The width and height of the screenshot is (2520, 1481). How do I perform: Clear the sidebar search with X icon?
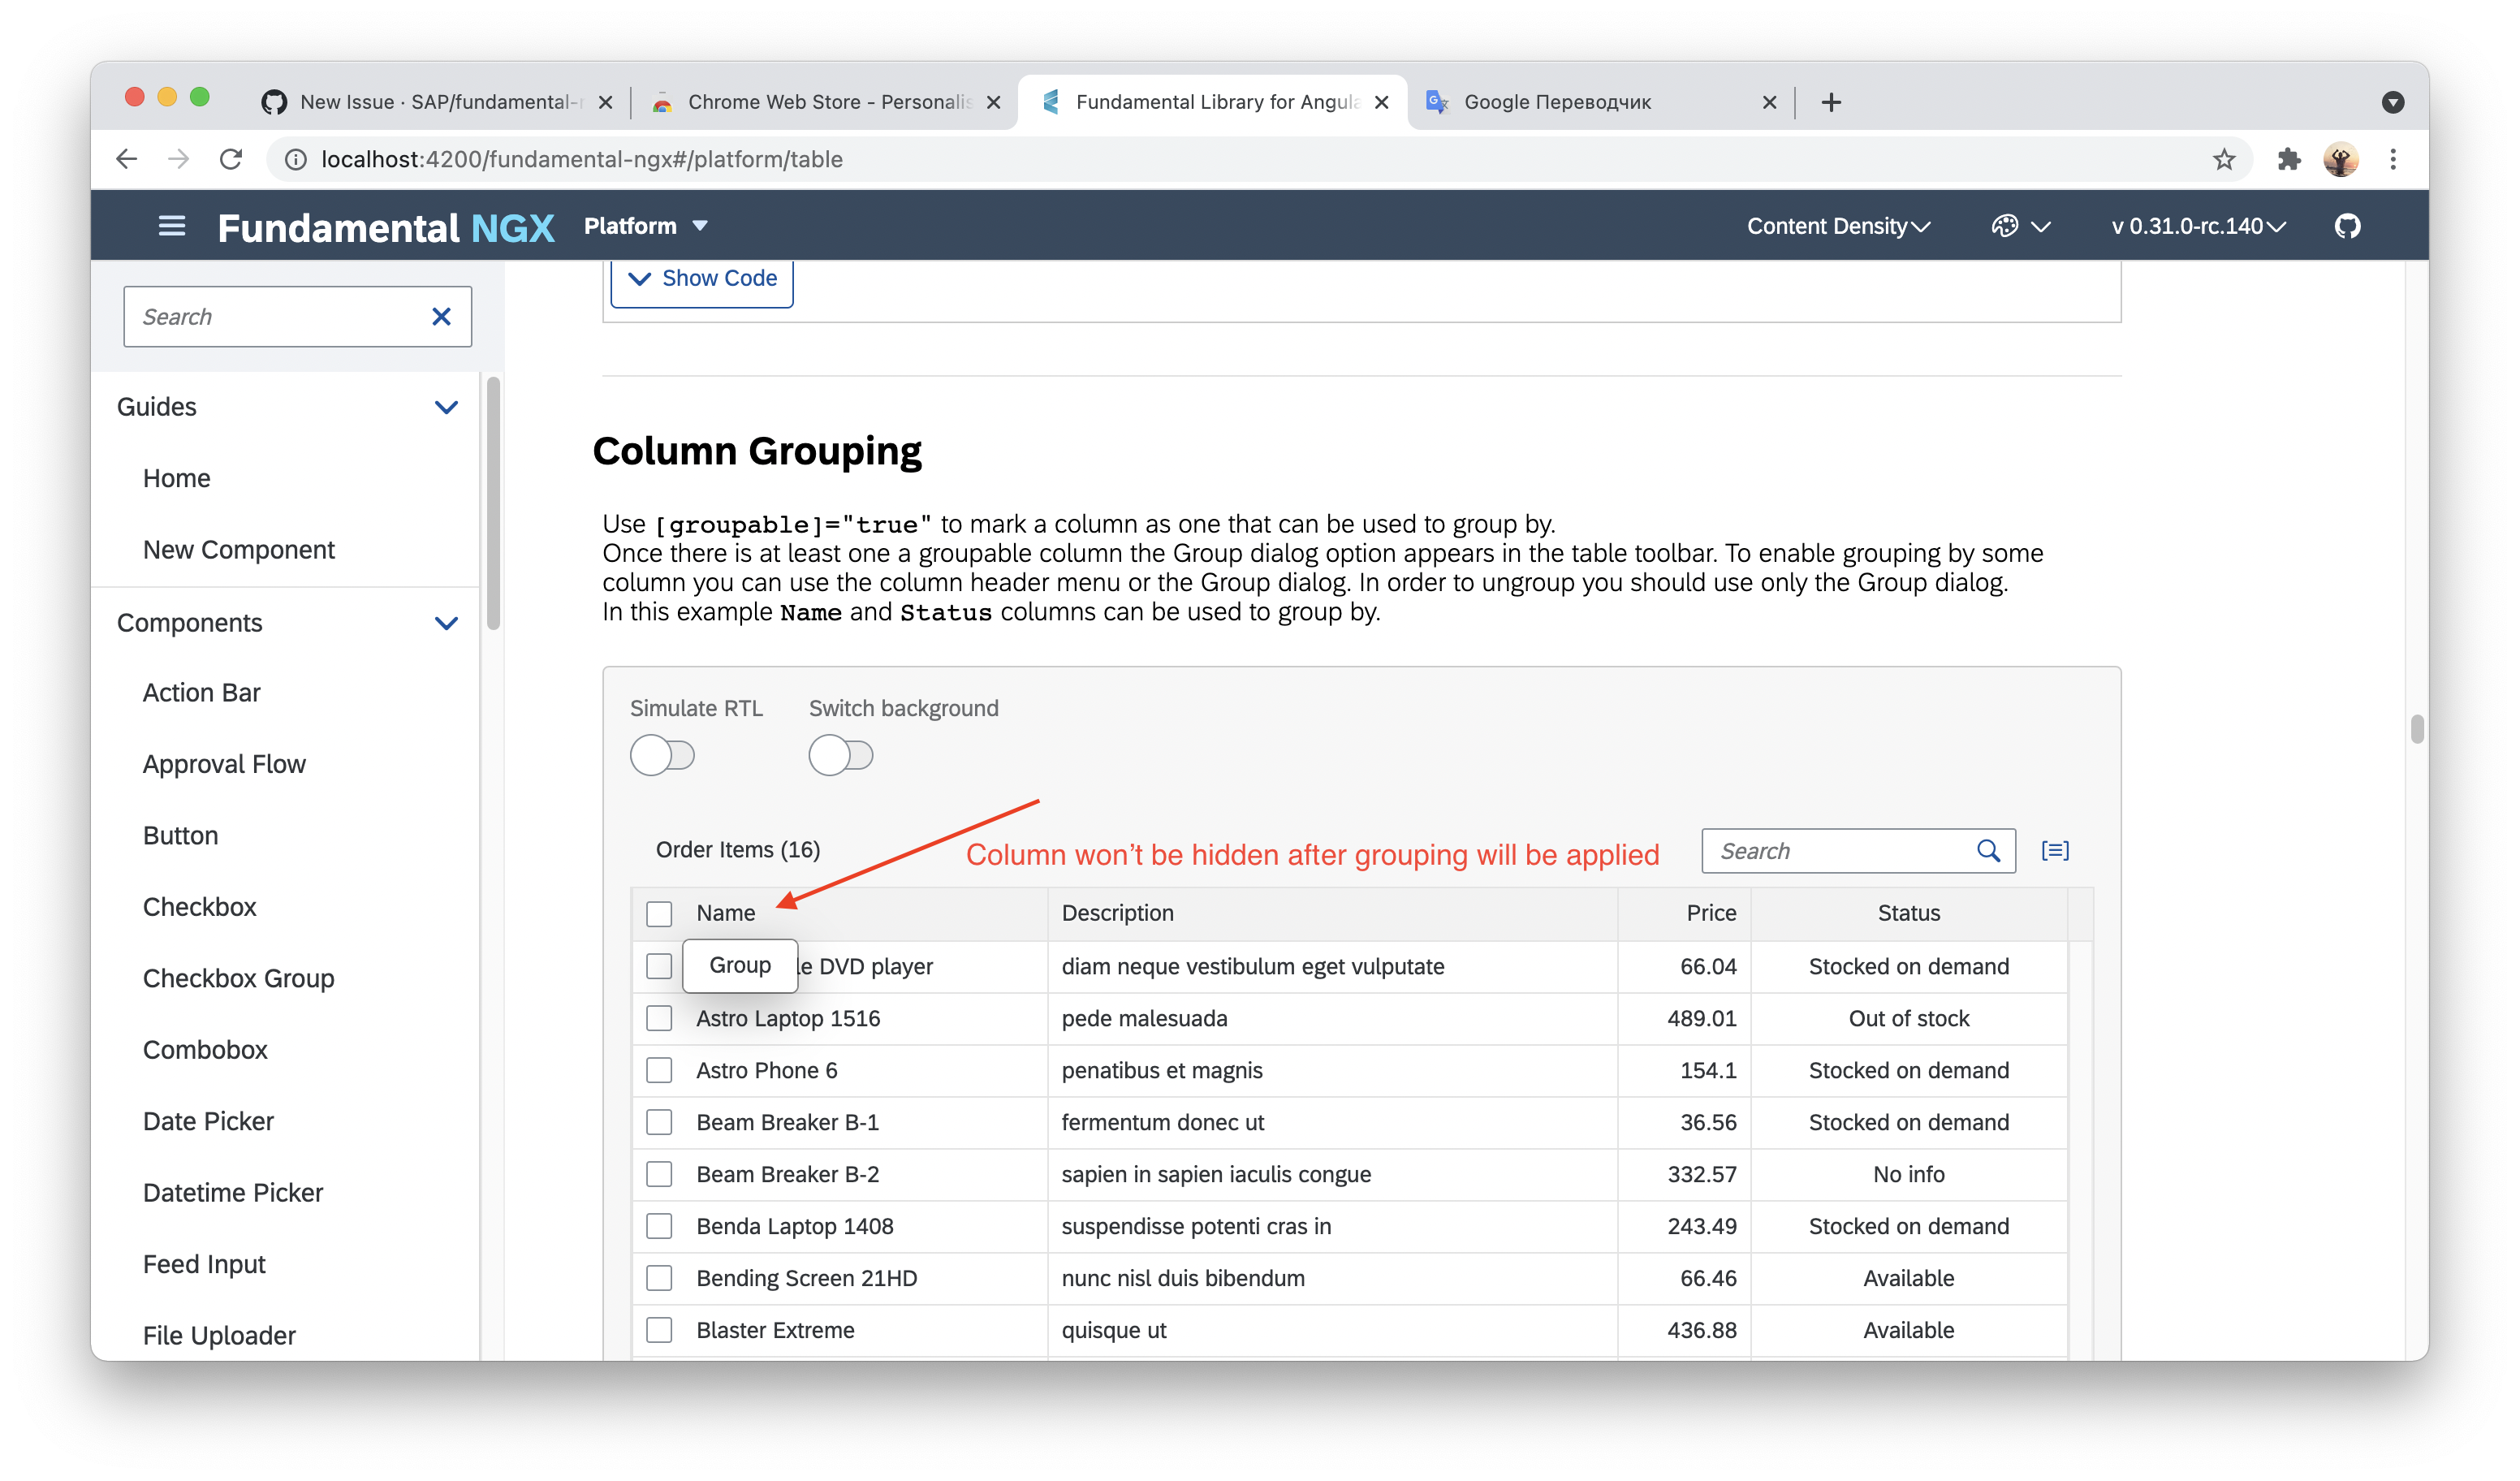click(441, 317)
